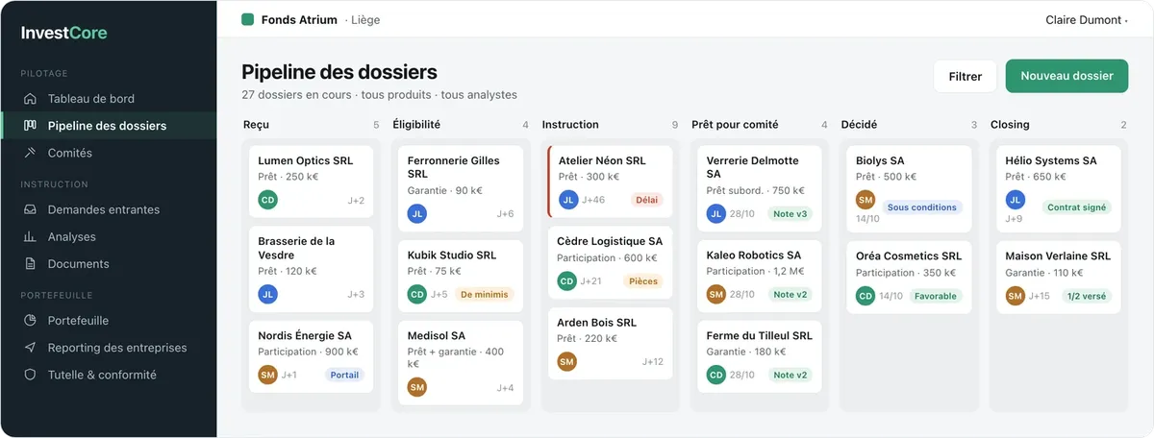Click the Reporting des entreprises send icon
Screen dimensions: 1154x438
(30, 348)
